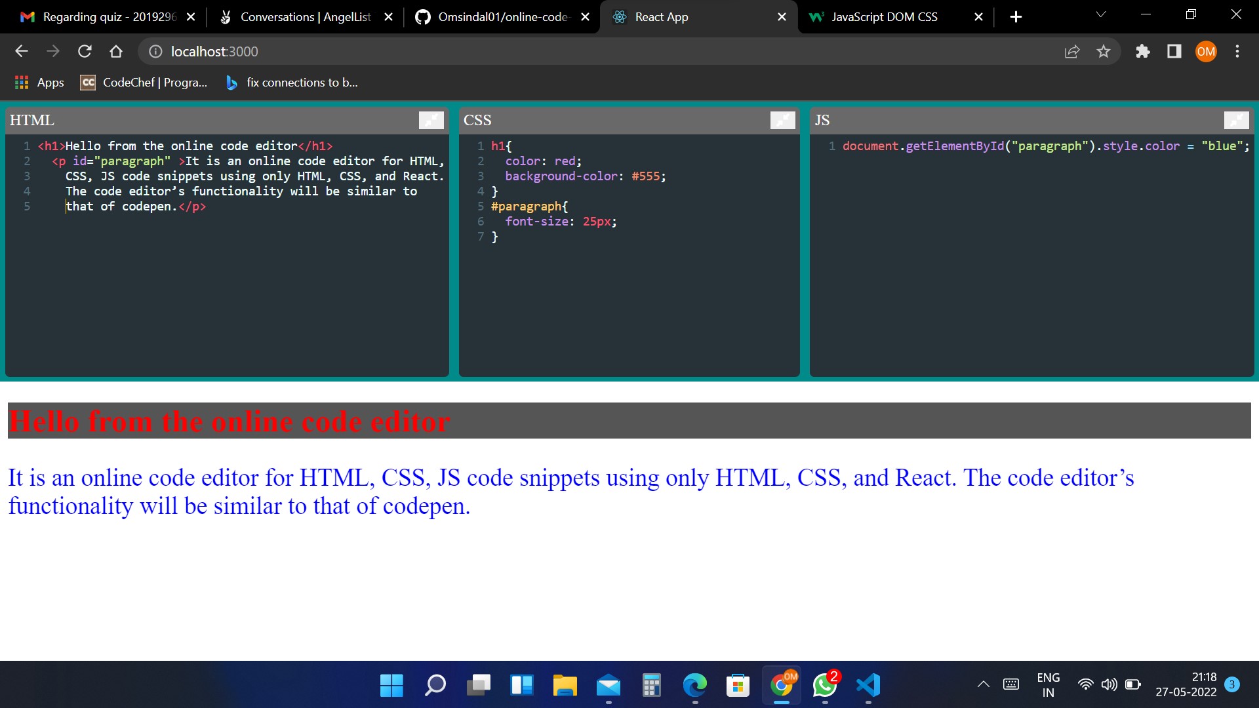Open Windows Start menu
The height and width of the screenshot is (708, 1259).
point(391,685)
